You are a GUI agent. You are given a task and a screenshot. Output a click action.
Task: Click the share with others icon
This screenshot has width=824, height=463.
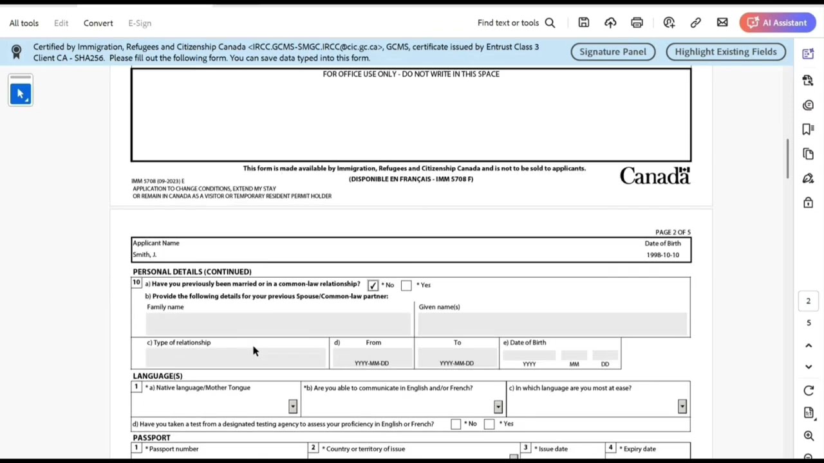coord(669,23)
